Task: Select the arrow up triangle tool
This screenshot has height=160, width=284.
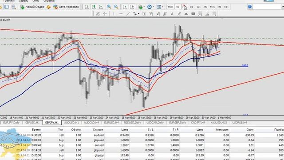Action: coord(186,14)
